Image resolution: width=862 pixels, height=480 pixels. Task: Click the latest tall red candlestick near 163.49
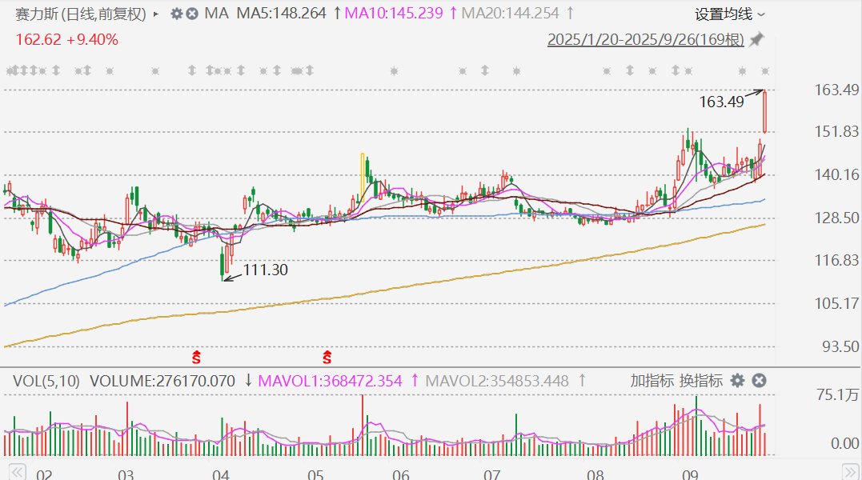point(764,112)
